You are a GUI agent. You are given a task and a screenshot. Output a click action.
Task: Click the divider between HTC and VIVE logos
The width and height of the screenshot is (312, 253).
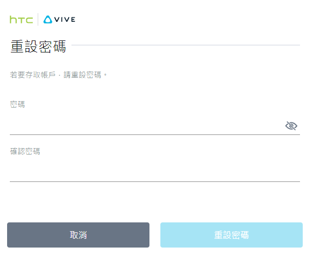tap(38, 19)
